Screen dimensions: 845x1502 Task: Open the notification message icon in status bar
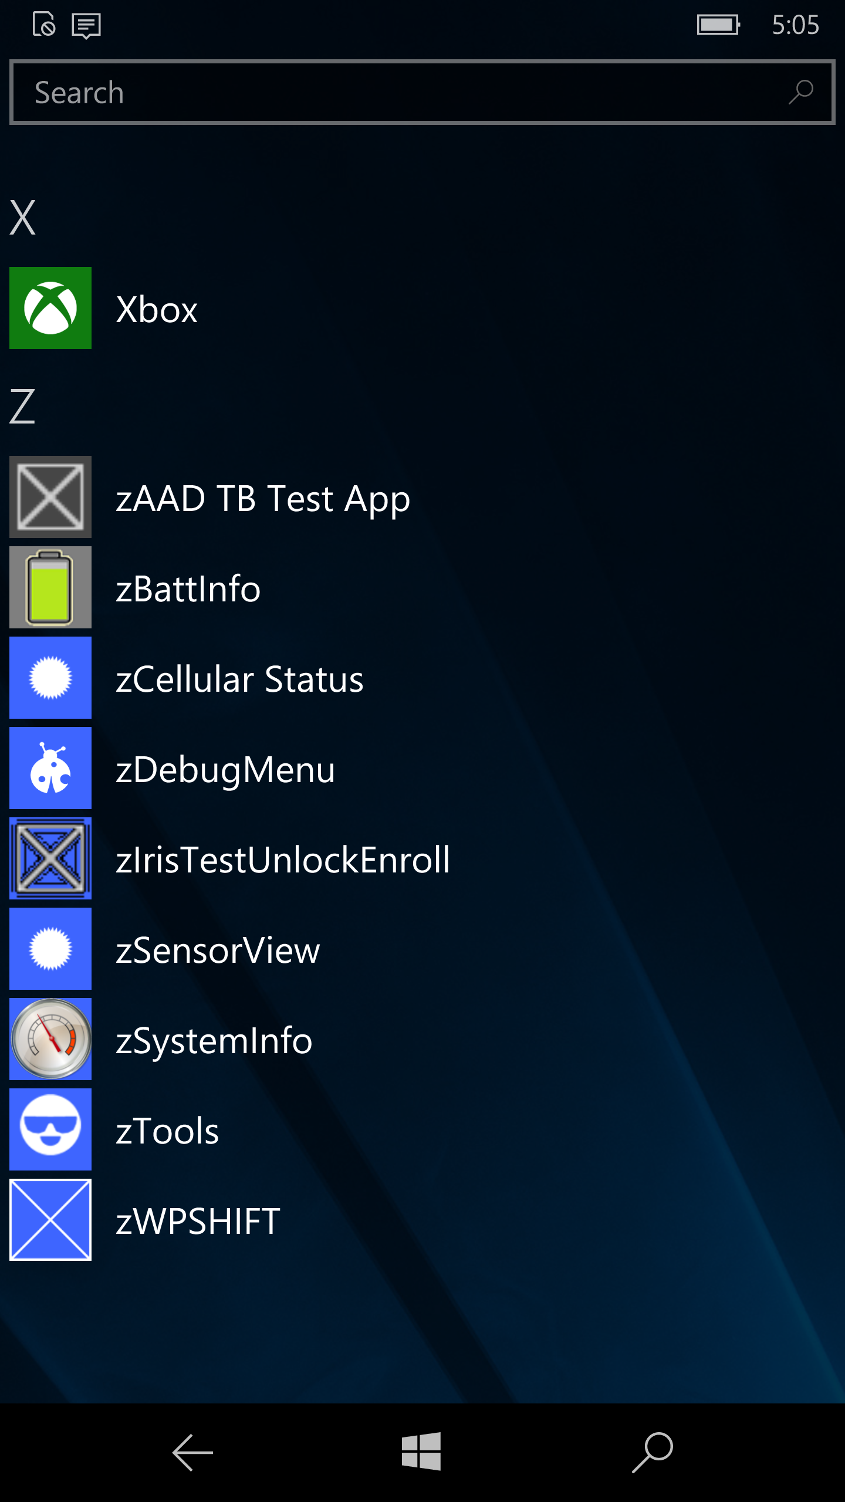point(86,25)
